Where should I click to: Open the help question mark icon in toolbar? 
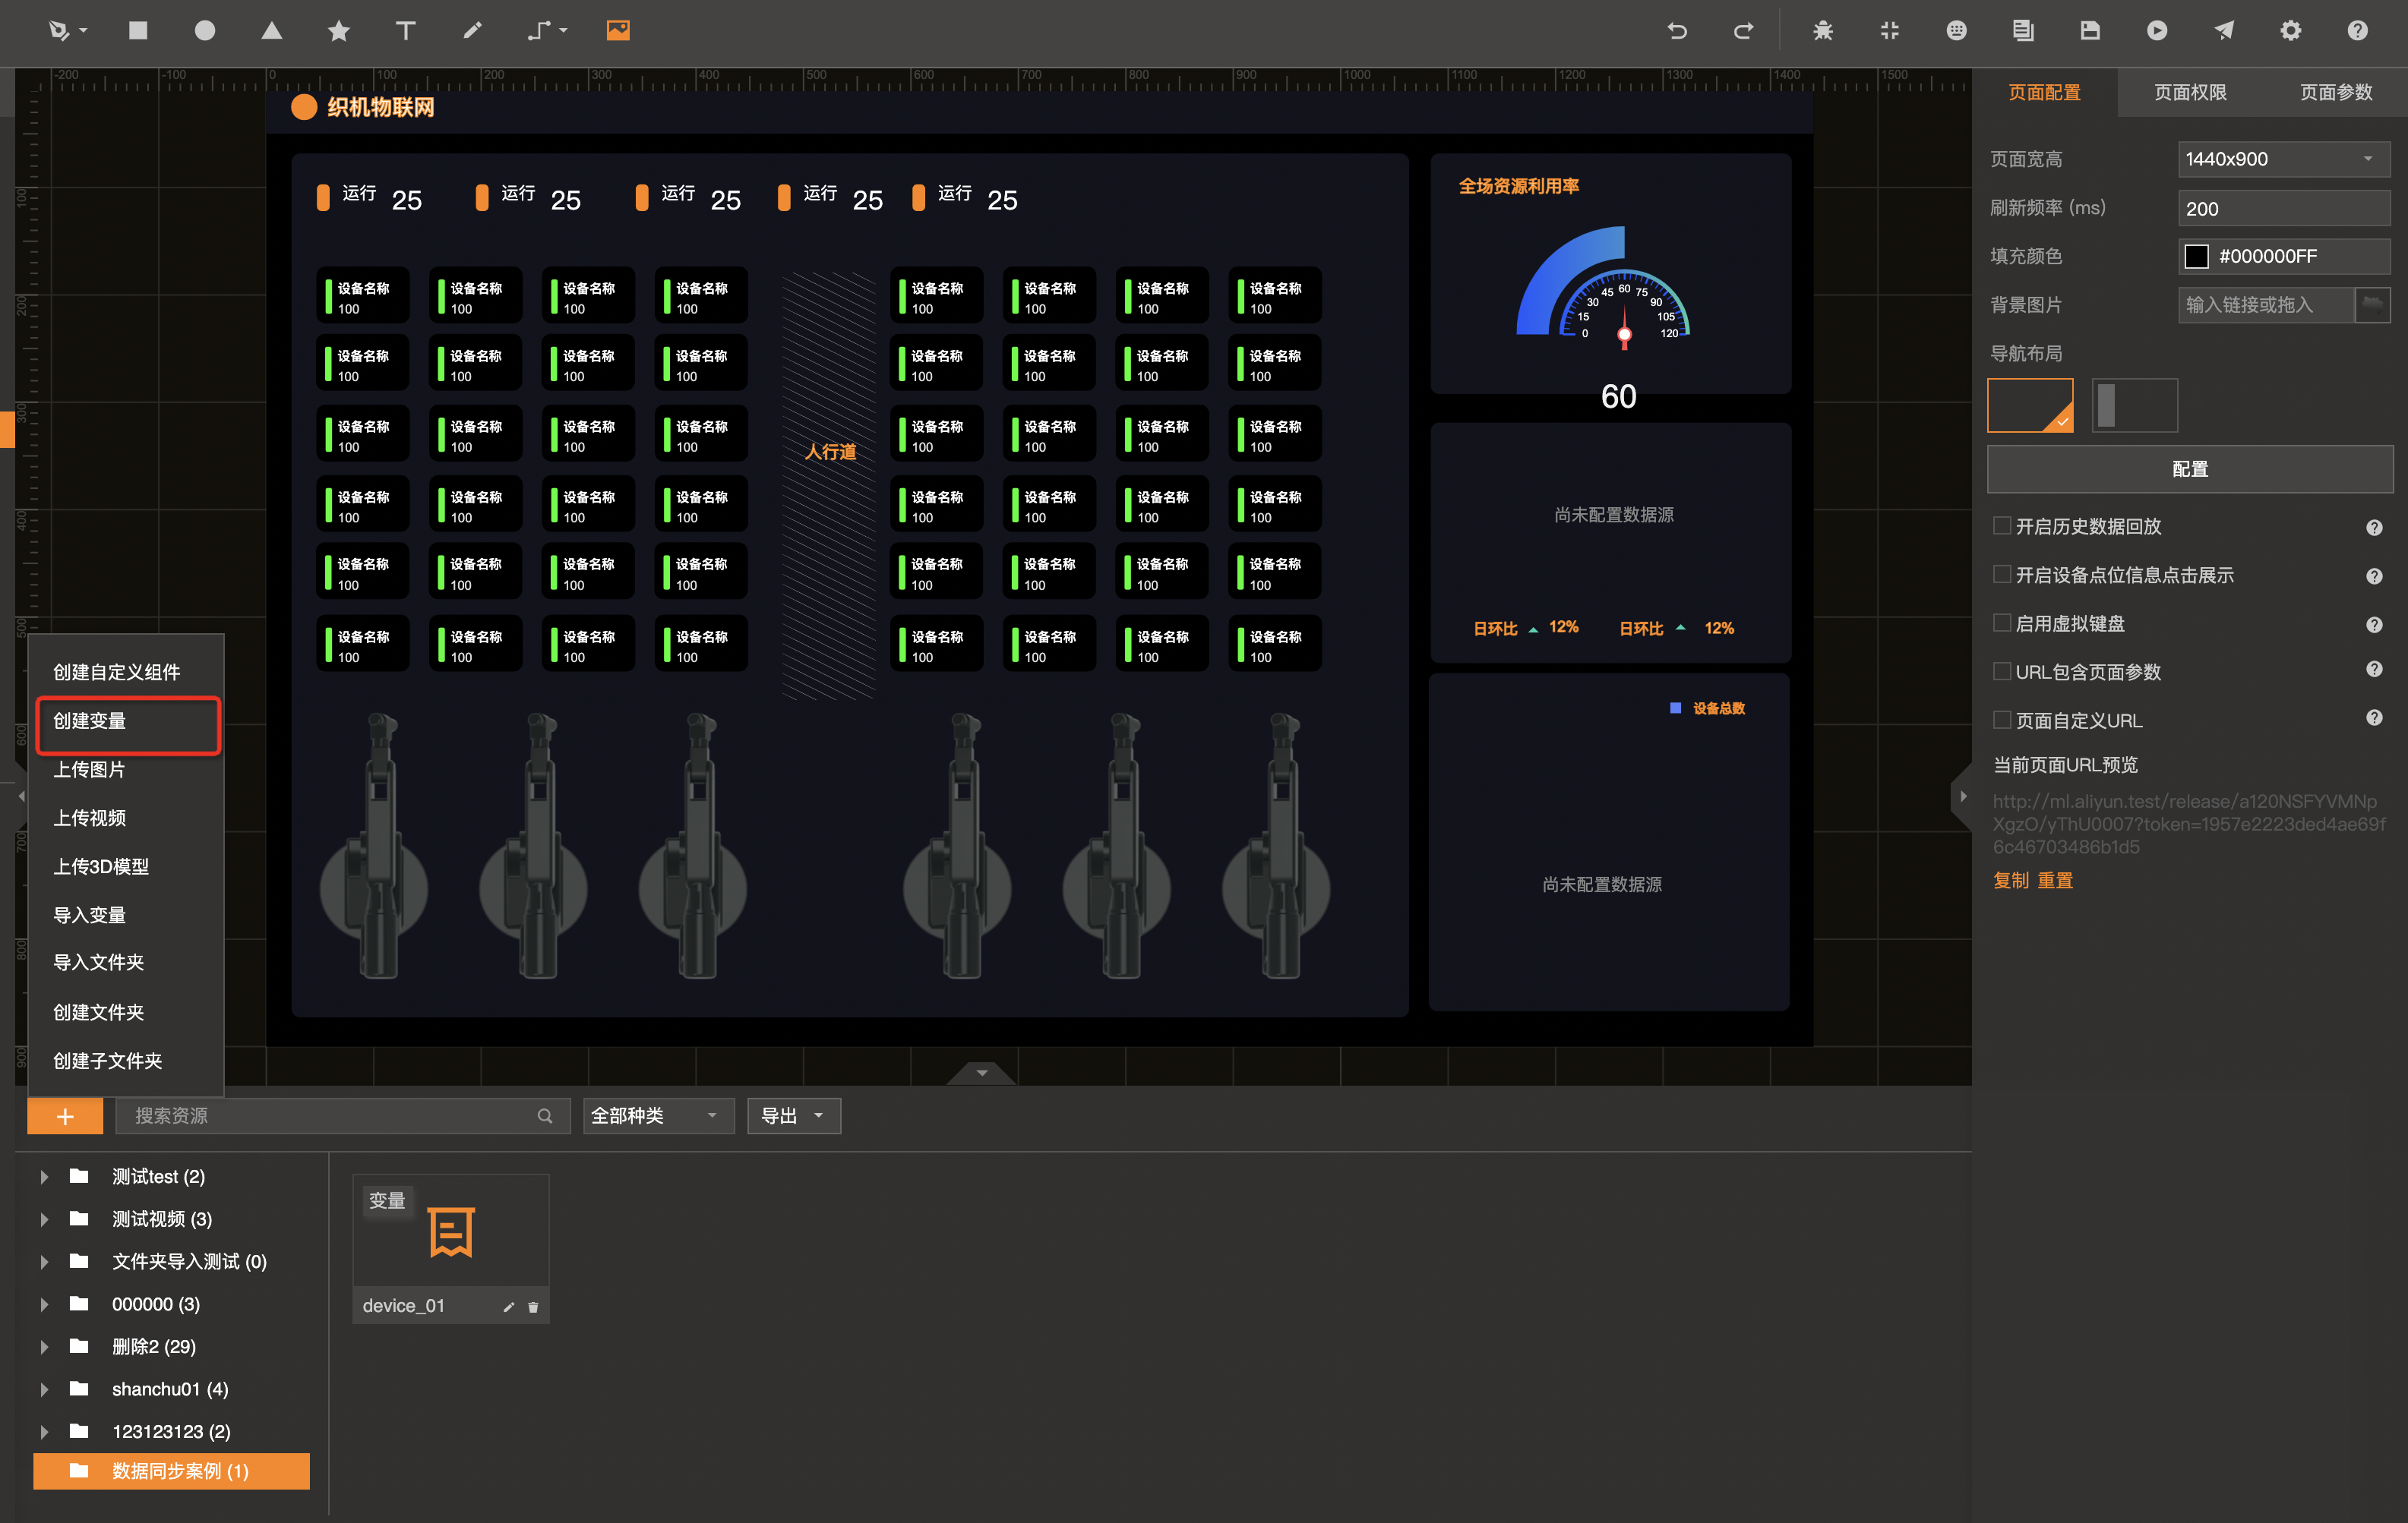coord(2357,31)
